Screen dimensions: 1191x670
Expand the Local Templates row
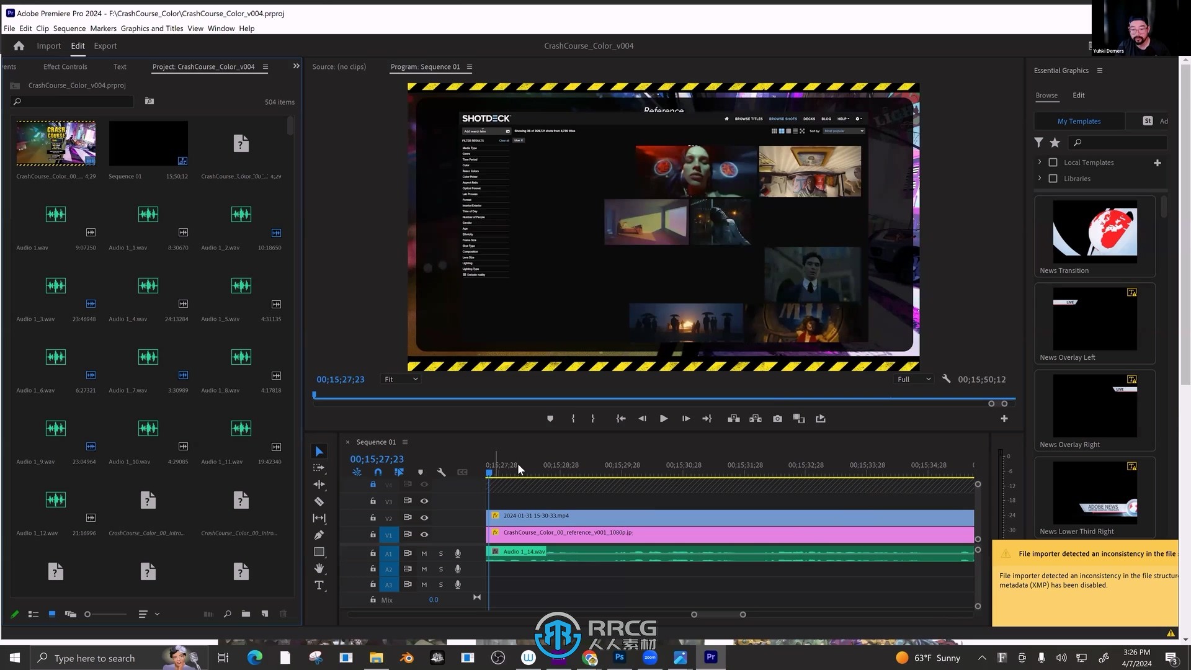click(x=1040, y=162)
